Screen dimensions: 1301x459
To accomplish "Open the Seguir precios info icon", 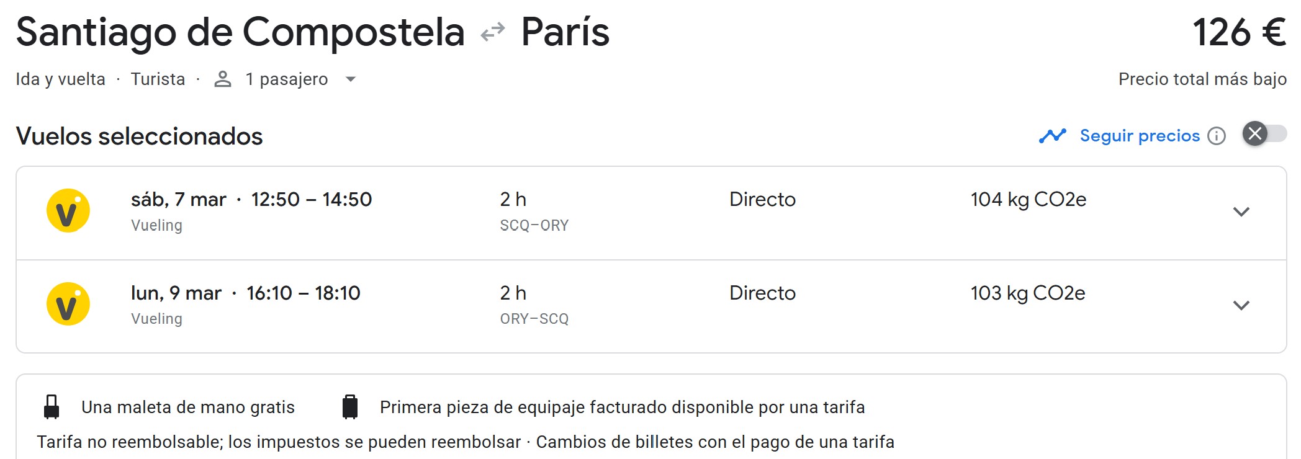I will click(x=1217, y=136).
